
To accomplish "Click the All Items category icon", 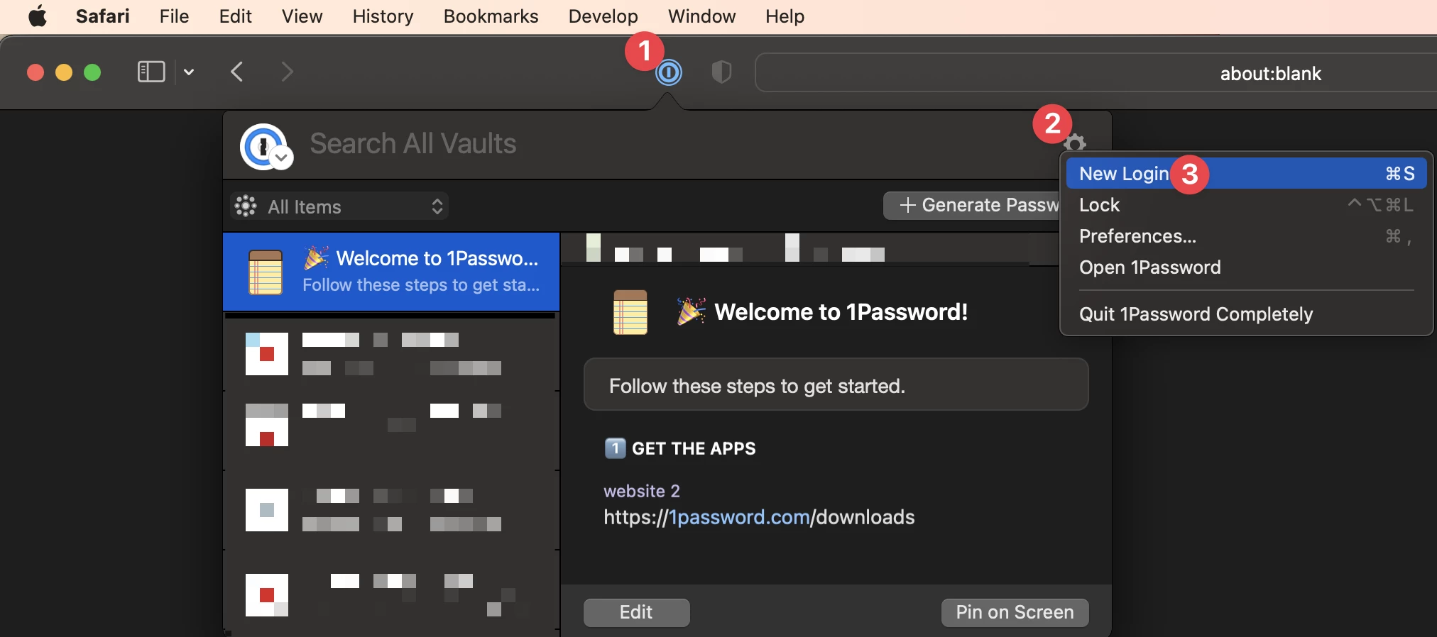I will pos(246,206).
